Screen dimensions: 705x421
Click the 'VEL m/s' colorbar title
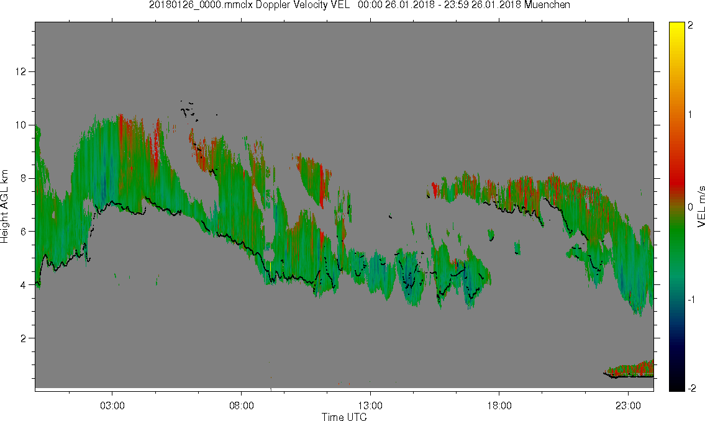[701, 207]
